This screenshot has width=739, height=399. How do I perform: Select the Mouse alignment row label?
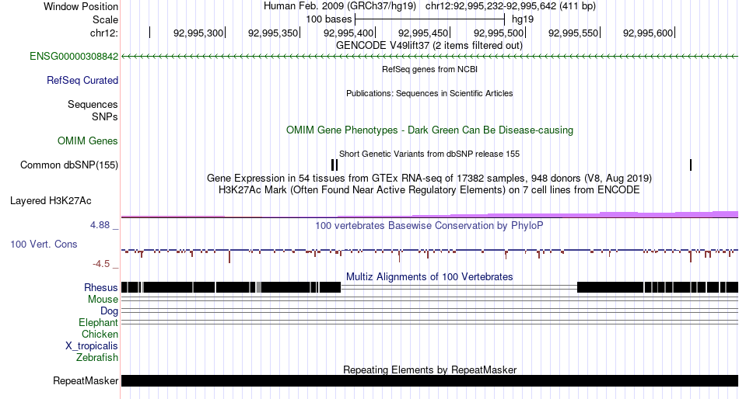[103, 300]
